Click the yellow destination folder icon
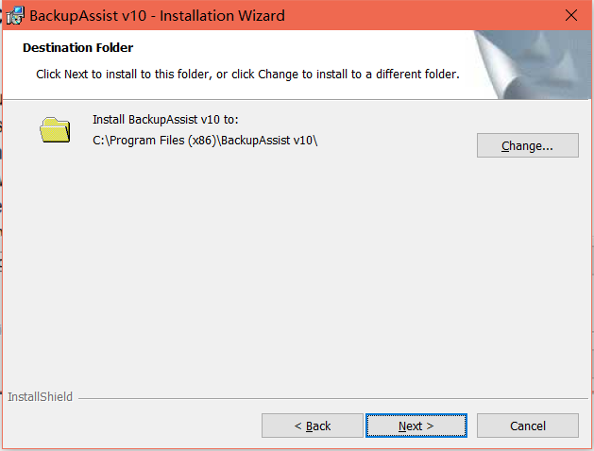This screenshot has width=594, height=451. 55,130
